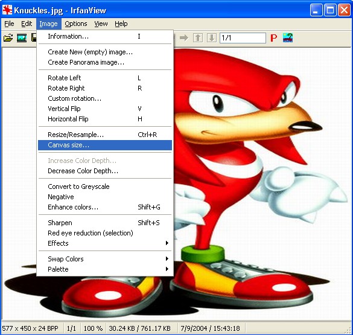Click the date 7/9/2004 / 15:43:18

210,328
